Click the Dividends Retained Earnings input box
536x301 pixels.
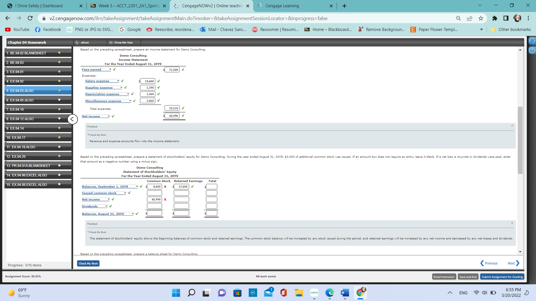181,206
